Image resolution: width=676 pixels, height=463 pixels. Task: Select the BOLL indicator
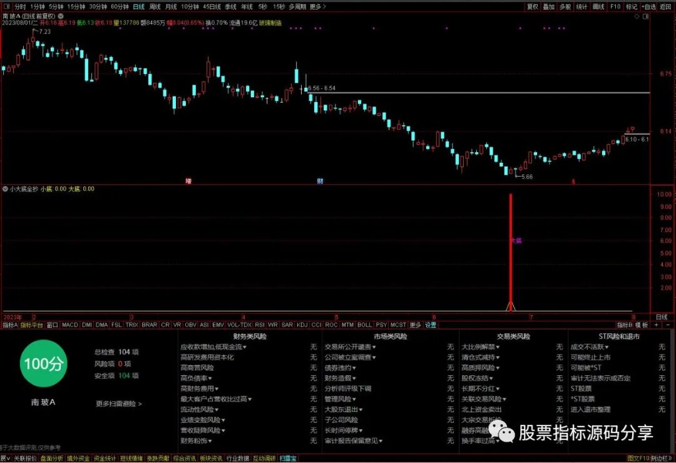tap(364, 325)
